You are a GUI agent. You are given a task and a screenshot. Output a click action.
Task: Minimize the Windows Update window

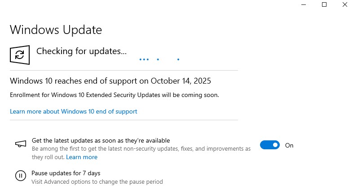pos(304,4)
